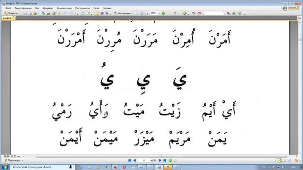Go to last page button
Image resolution: width=303 pixels, height=170 pixels.
click(x=165, y=161)
